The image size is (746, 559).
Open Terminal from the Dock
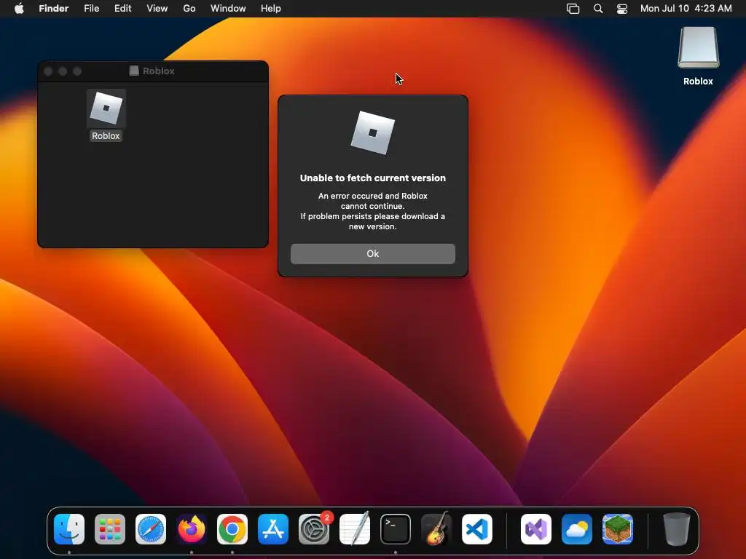tap(396, 529)
